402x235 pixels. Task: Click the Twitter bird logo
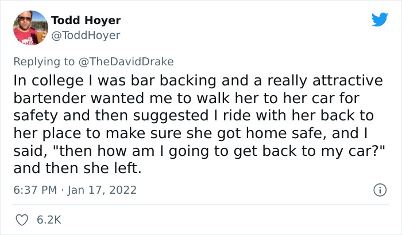pos(380,19)
